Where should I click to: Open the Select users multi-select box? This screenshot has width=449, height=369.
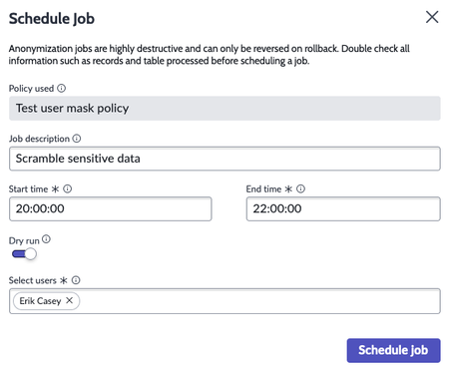point(224,301)
